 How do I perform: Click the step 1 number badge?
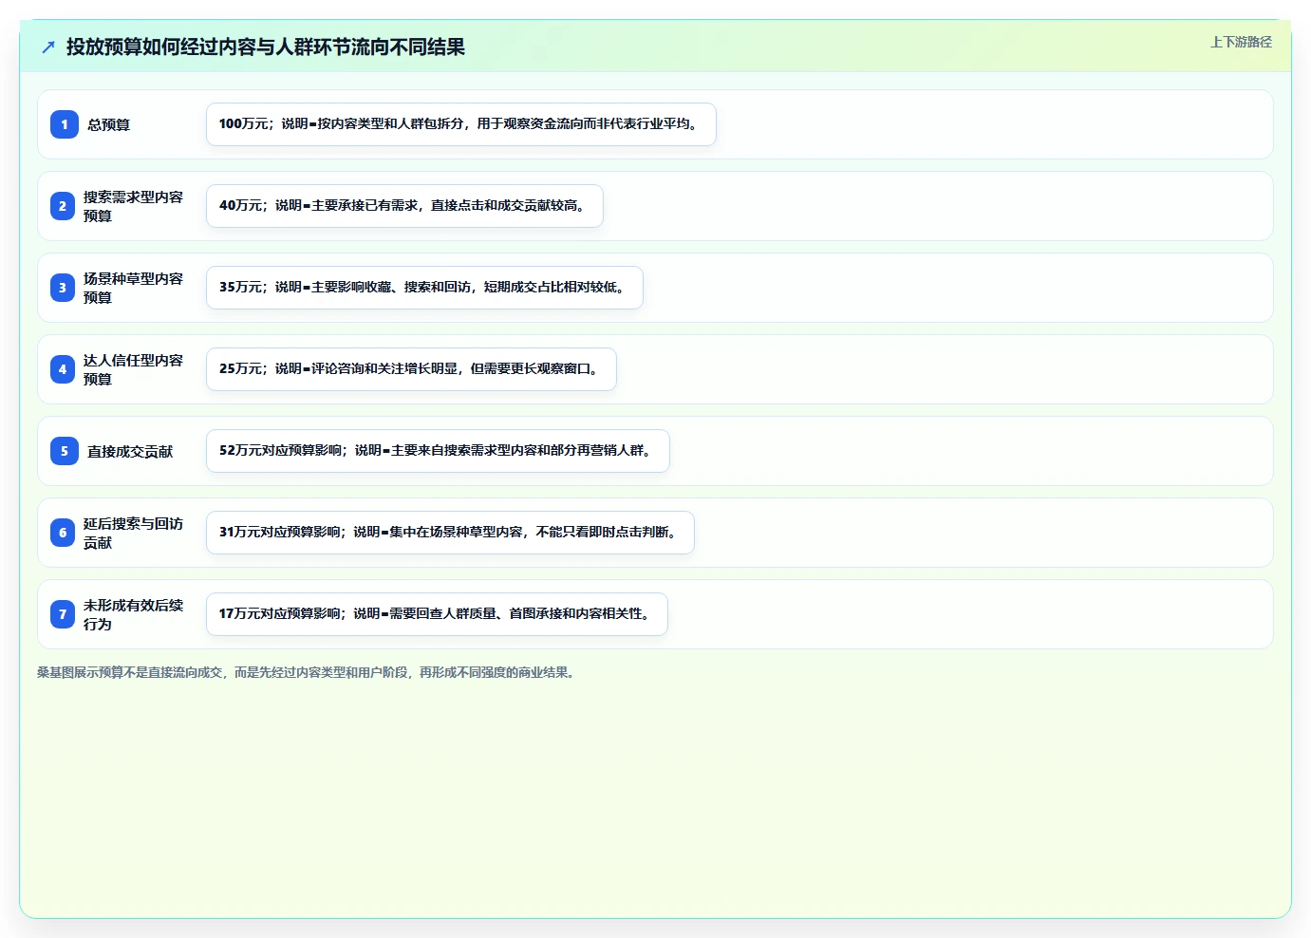click(x=65, y=124)
